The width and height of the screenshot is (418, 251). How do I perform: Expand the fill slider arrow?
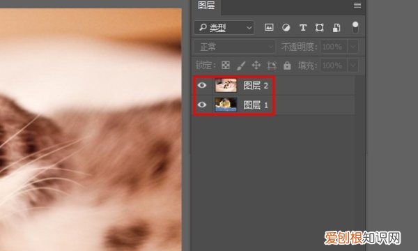tap(353, 66)
